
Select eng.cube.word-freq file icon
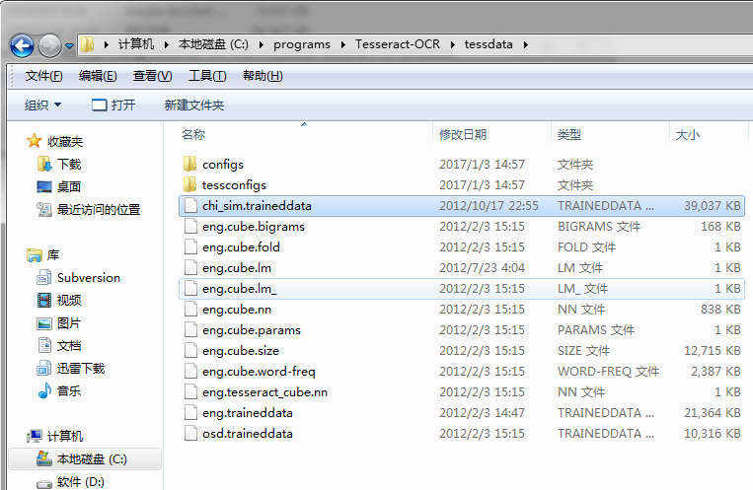coord(190,371)
